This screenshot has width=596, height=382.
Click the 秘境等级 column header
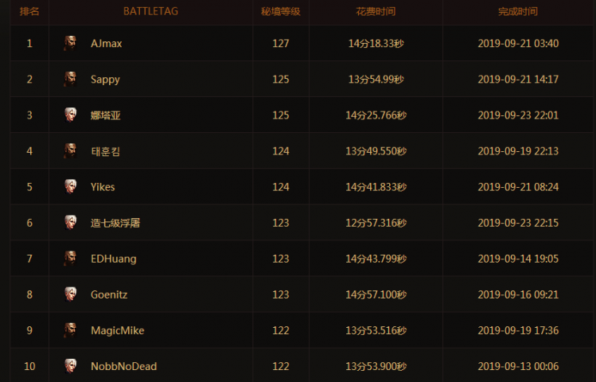point(280,12)
